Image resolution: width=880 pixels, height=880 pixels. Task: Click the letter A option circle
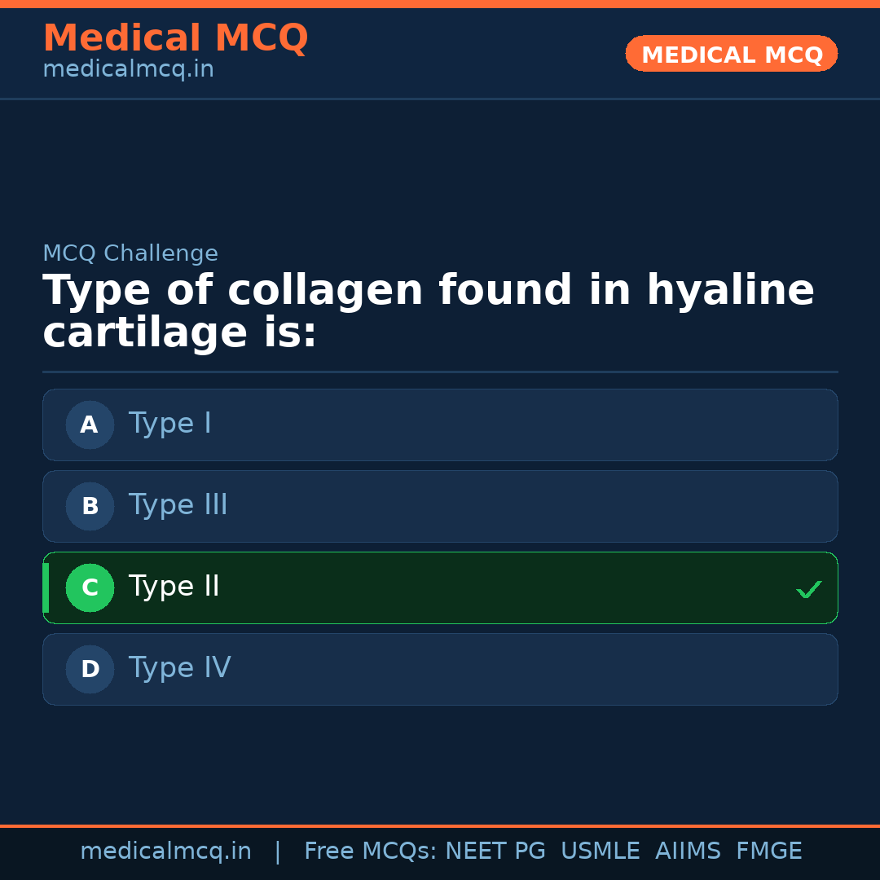(90, 425)
